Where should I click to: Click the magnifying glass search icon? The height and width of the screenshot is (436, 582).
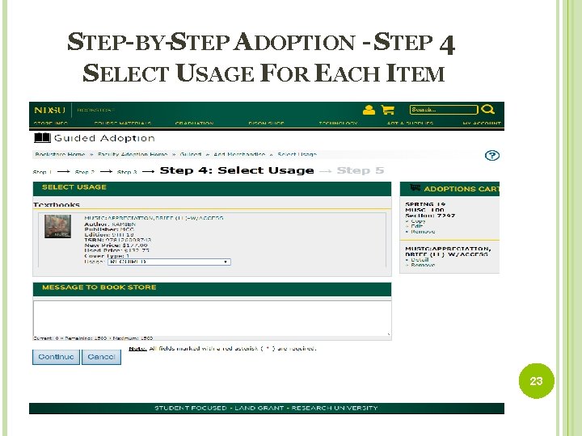pyautogui.click(x=487, y=109)
